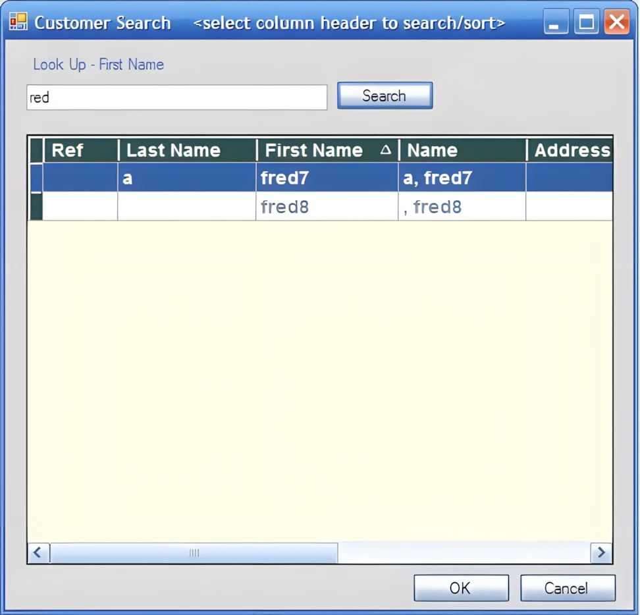Minimize the Customer Search window

[556, 22]
